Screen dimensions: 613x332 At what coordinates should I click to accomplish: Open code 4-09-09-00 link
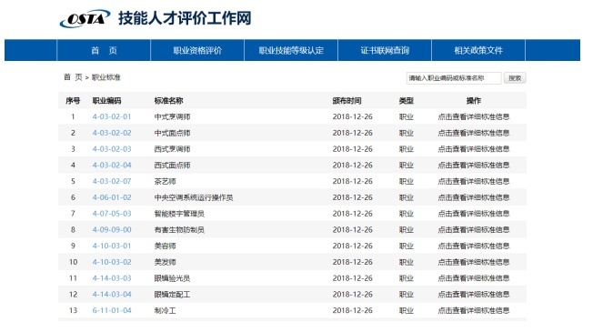coord(112,229)
